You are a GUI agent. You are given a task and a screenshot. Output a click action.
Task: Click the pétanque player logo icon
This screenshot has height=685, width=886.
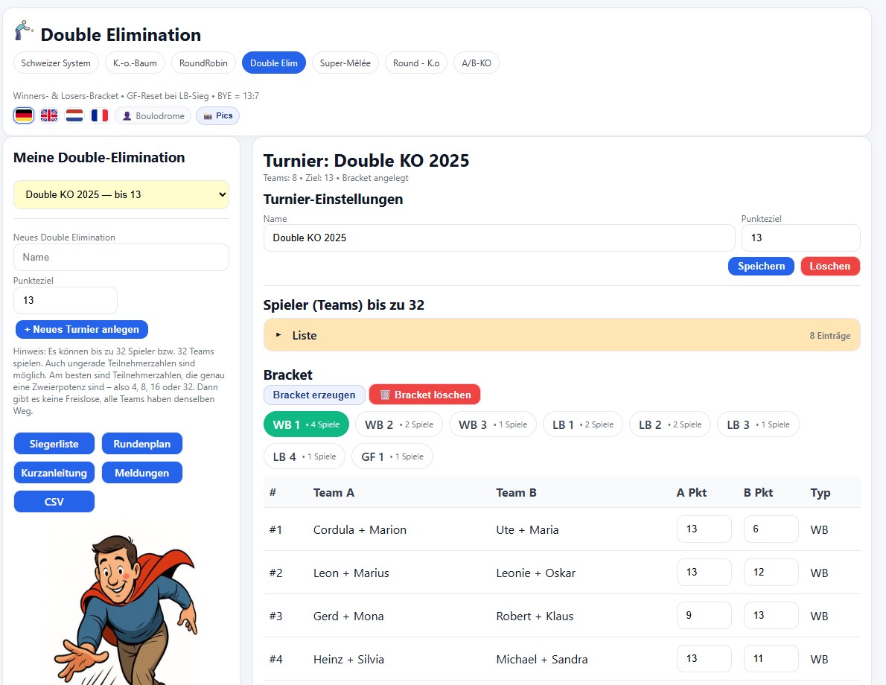point(25,31)
